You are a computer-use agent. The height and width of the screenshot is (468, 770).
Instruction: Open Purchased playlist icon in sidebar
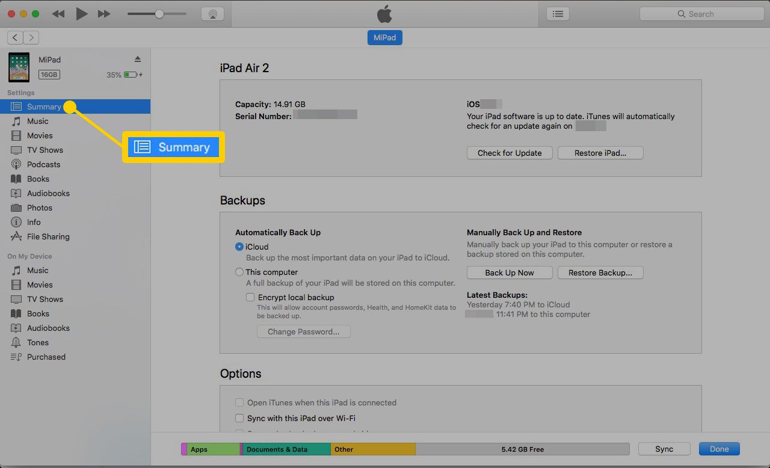16,357
